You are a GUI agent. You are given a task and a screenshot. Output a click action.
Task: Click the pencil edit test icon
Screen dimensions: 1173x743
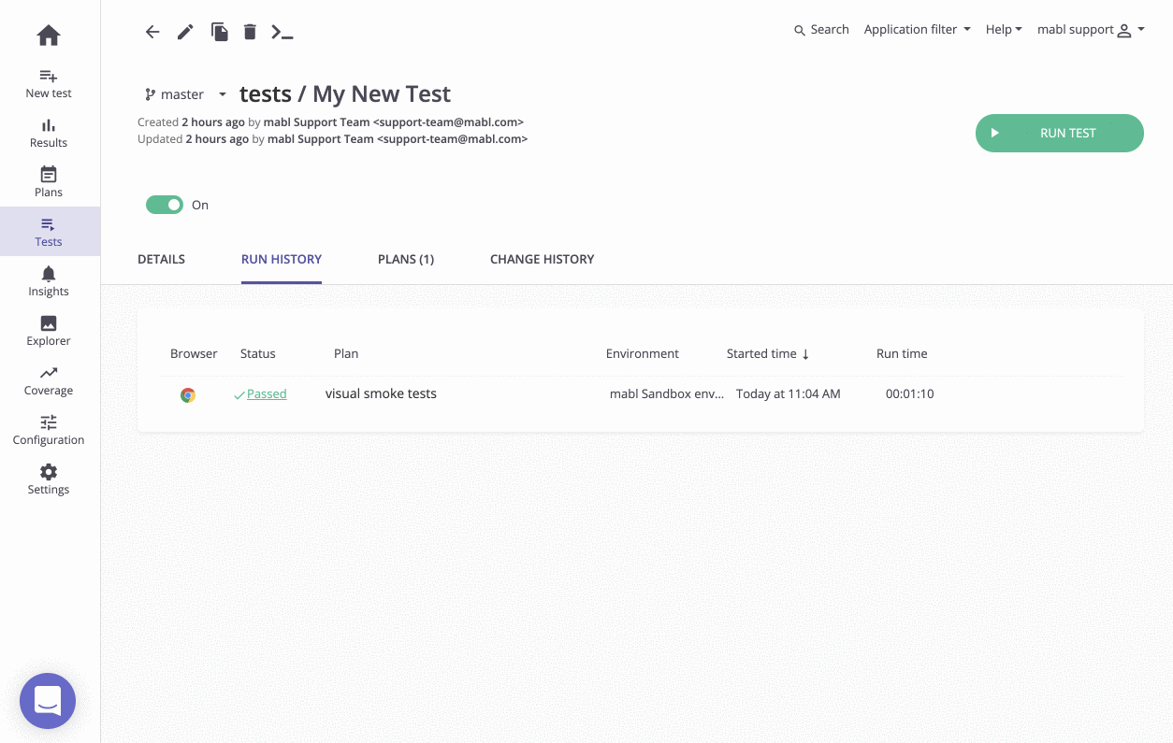pos(185,32)
